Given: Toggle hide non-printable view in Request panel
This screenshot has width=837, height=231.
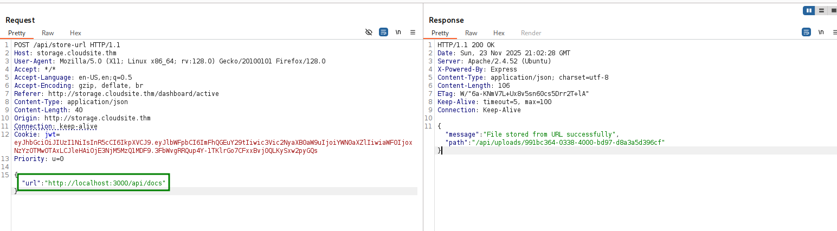Looking at the screenshot, I should click(369, 33).
